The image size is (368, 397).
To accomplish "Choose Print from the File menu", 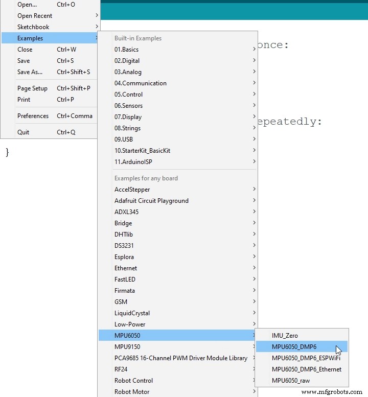I will click(x=50, y=100).
